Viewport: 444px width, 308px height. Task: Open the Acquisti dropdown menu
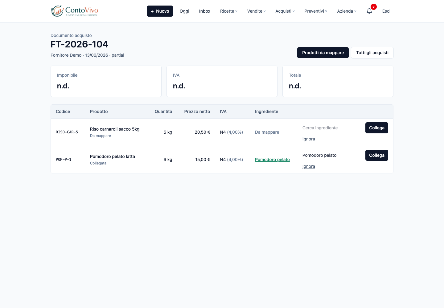(x=285, y=11)
